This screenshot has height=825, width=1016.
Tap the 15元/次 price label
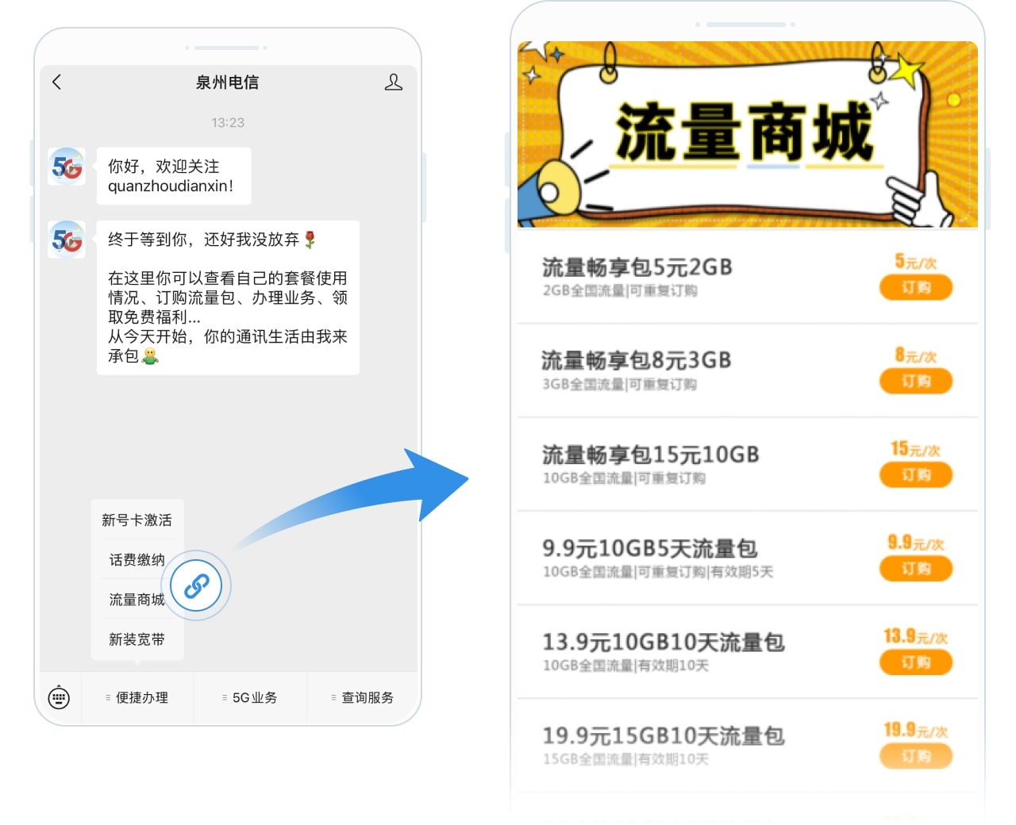tap(915, 449)
